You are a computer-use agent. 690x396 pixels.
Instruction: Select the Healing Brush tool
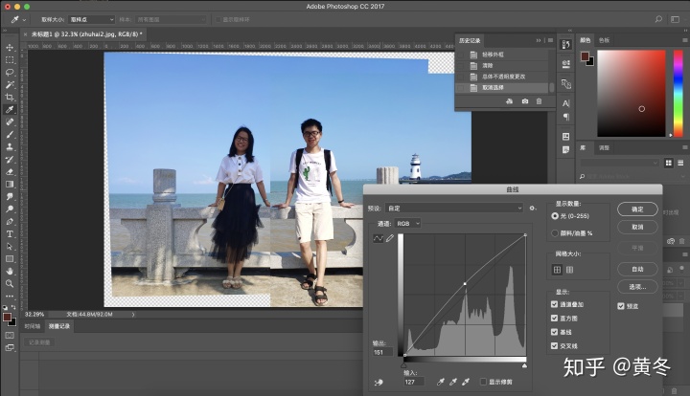[x=10, y=121]
